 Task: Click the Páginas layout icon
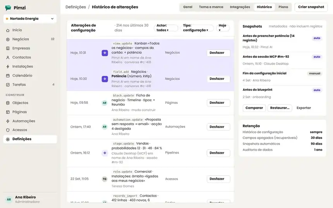click(8, 112)
